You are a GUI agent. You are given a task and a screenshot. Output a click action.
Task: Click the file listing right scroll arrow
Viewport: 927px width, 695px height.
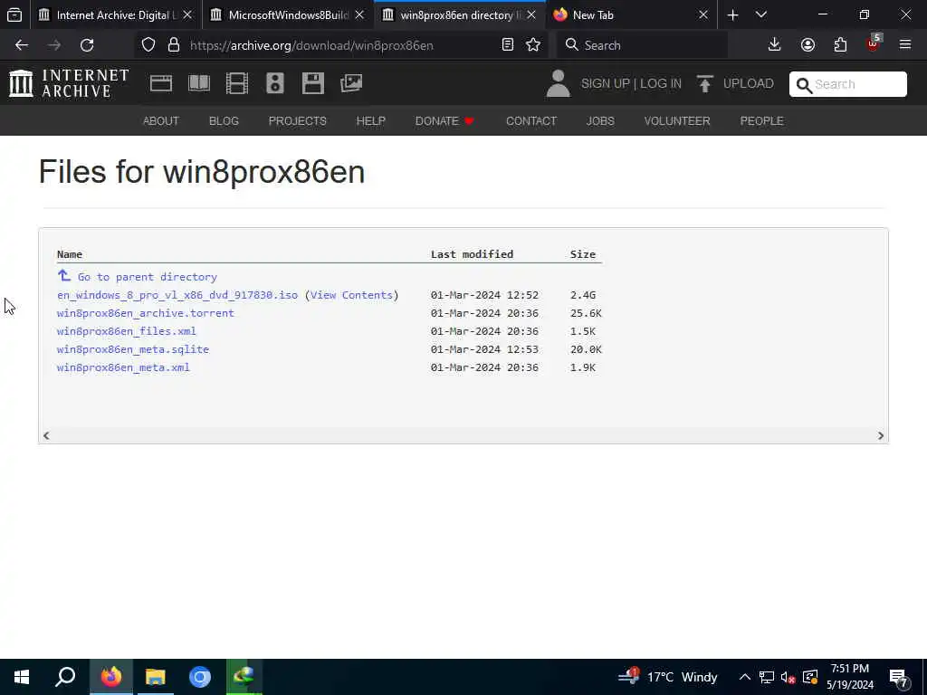point(880,435)
